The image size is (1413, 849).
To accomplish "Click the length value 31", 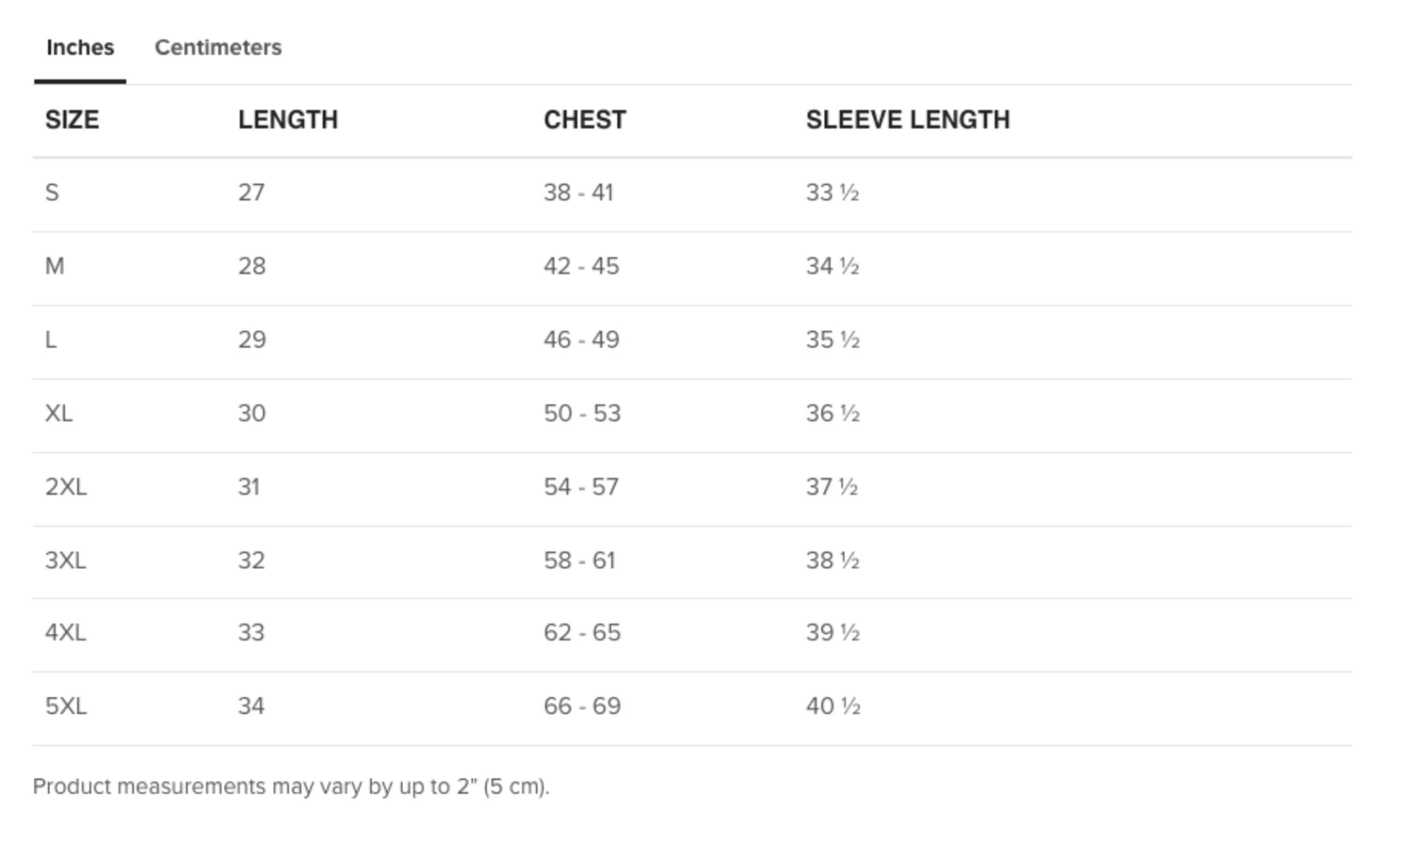I will pos(249,487).
